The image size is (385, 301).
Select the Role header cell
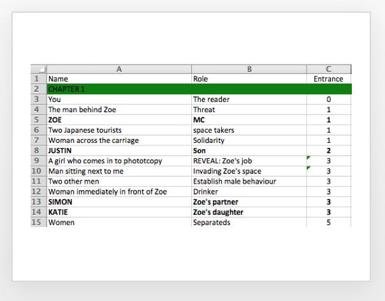coord(249,78)
